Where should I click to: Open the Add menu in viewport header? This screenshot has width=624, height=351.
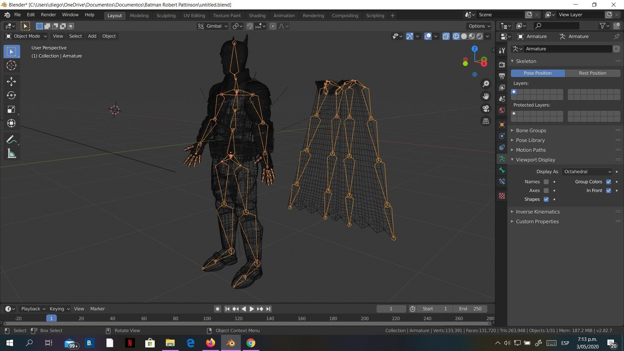pyautogui.click(x=92, y=36)
